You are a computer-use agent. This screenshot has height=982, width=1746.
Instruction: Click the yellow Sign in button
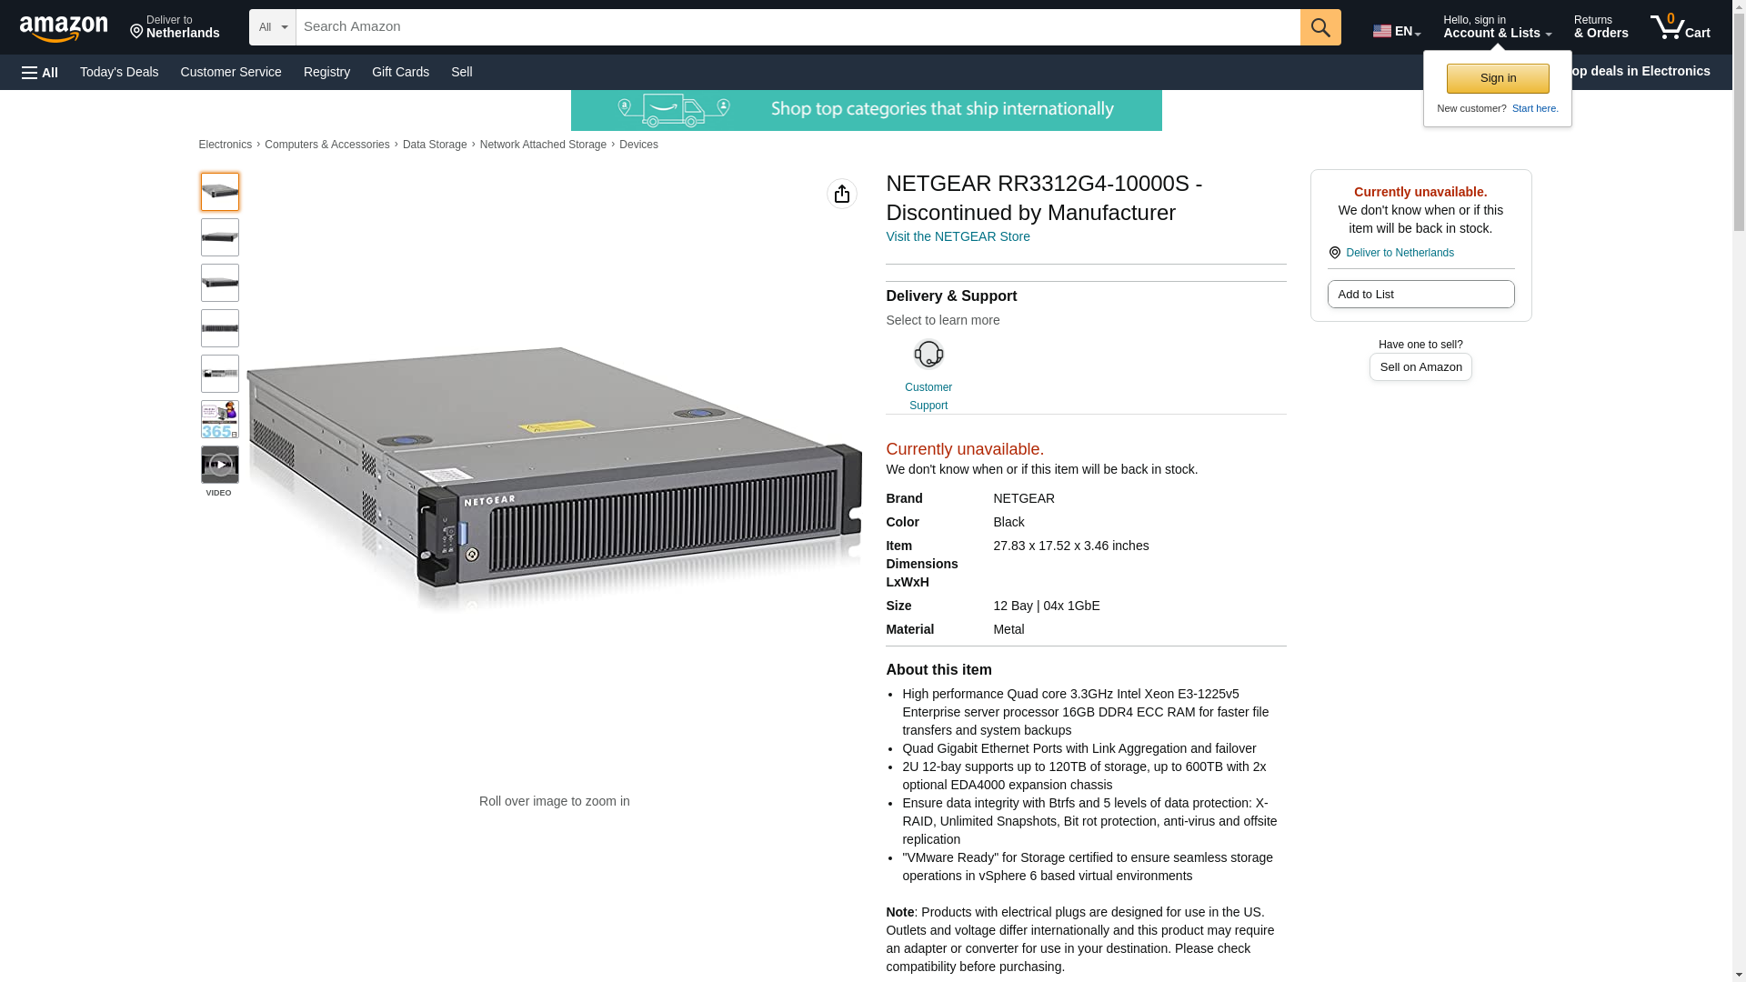[1497, 78]
